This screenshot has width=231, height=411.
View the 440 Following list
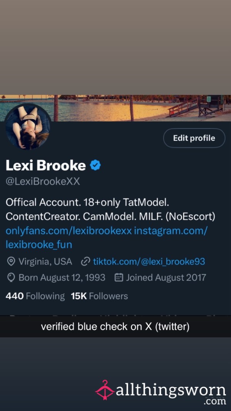click(35, 296)
